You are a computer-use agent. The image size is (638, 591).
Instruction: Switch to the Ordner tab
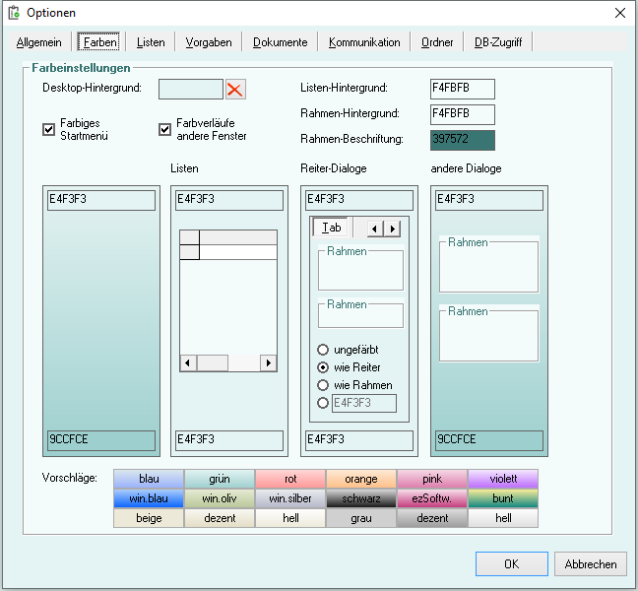point(437,42)
